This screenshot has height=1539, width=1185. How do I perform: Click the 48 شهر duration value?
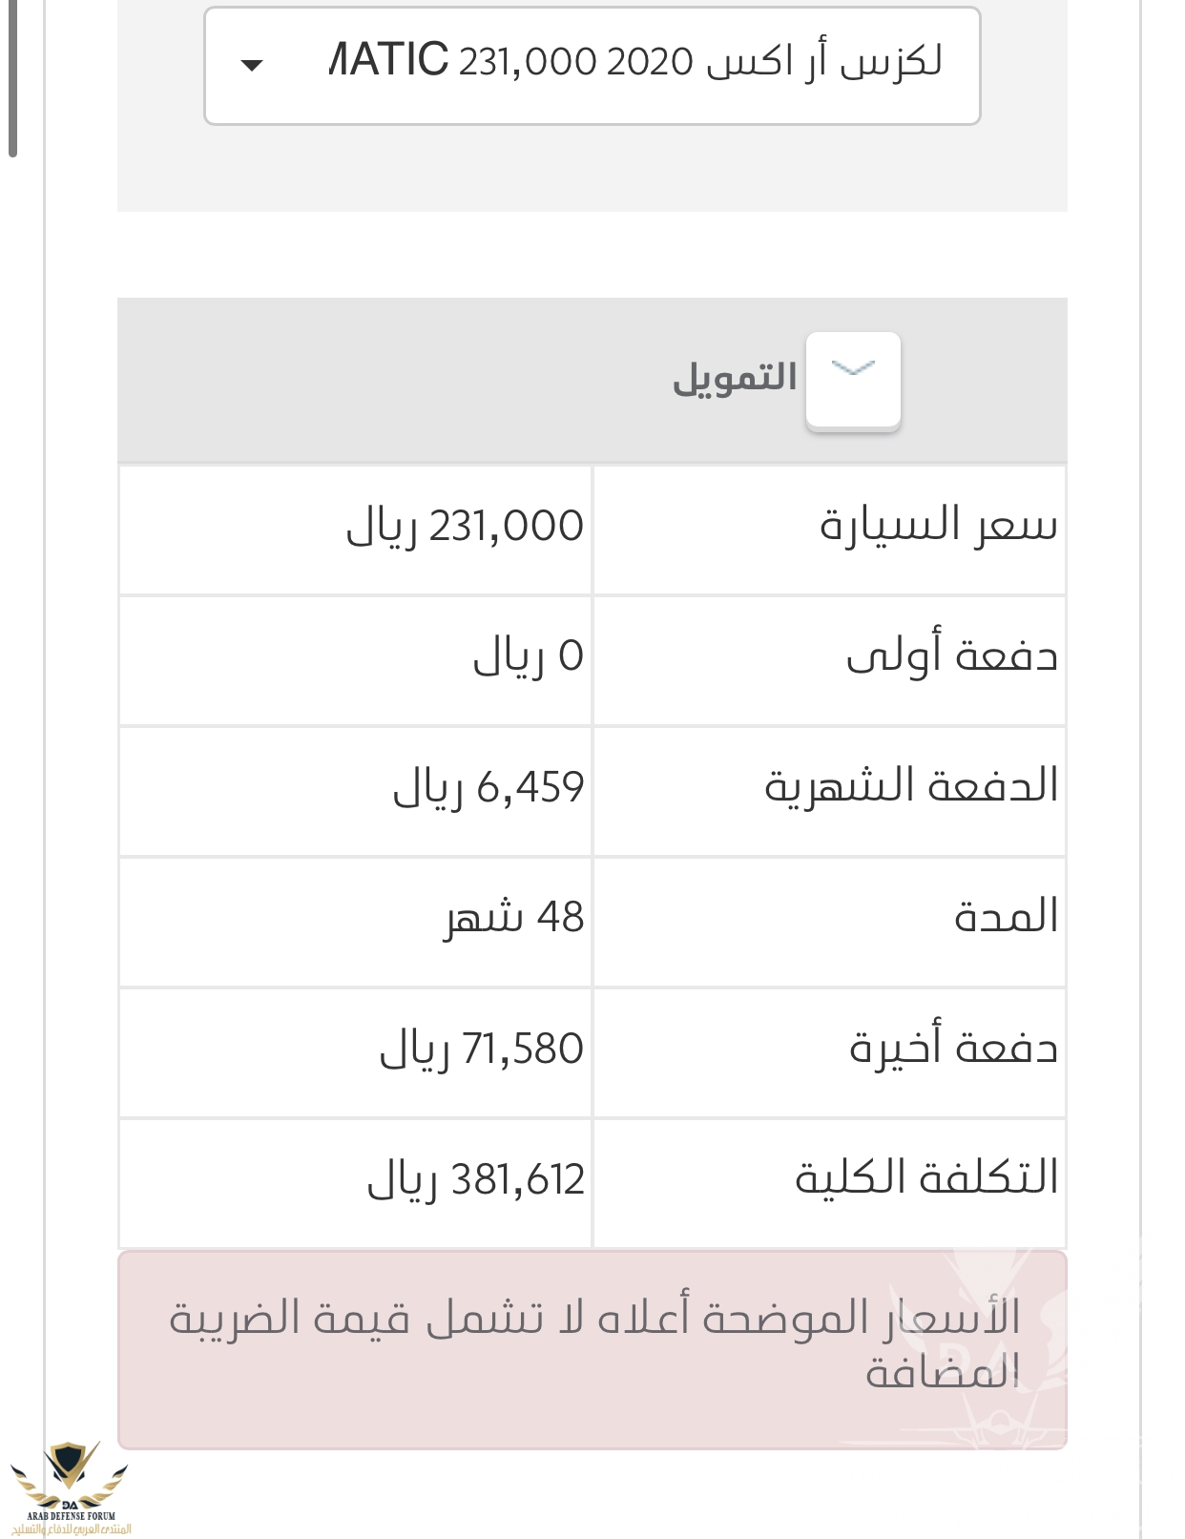[514, 918]
